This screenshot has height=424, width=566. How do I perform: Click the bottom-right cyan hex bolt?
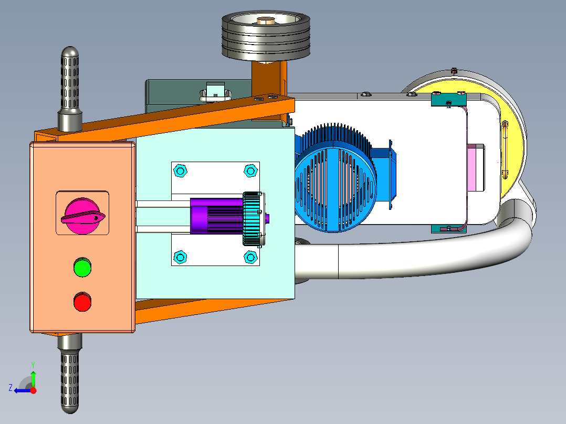[x=250, y=257]
